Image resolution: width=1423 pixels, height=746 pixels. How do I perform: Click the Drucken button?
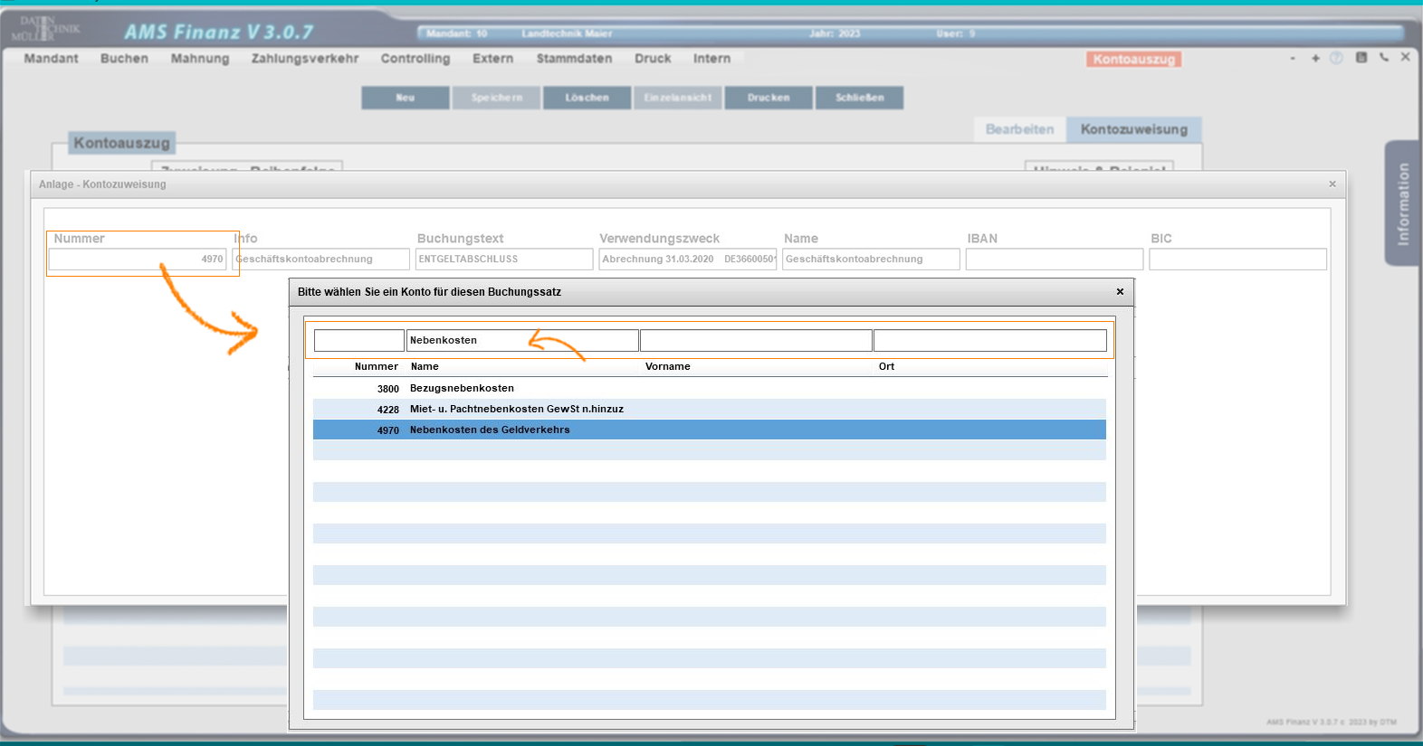pos(769,98)
